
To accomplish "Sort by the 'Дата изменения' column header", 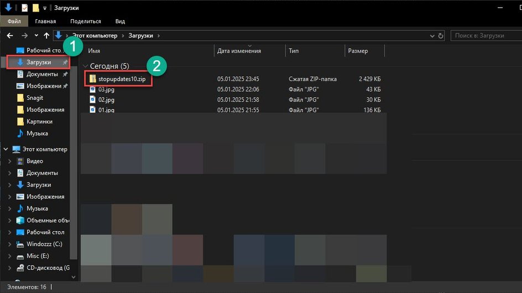I will (239, 51).
